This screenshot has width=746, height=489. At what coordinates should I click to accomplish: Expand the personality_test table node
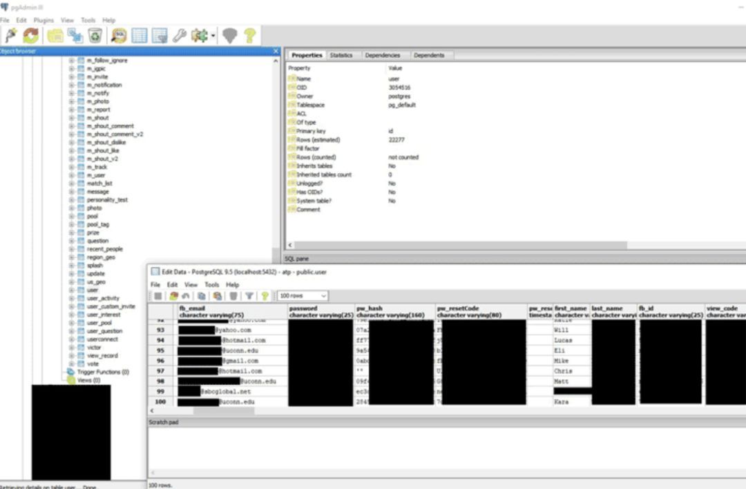click(71, 199)
